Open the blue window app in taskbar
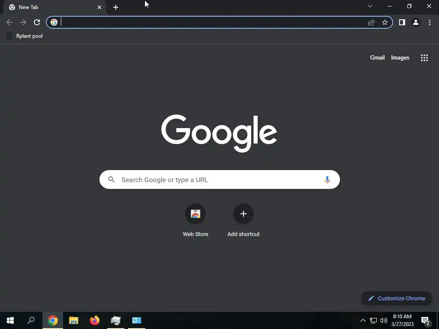This screenshot has width=439, height=329. pyautogui.click(x=137, y=320)
